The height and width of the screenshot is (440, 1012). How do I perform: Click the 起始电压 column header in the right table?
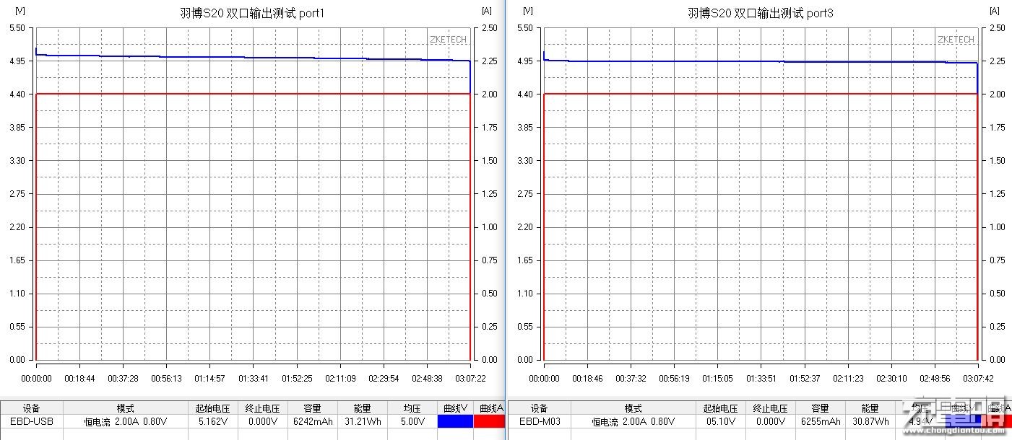click(x=720, y=408)
